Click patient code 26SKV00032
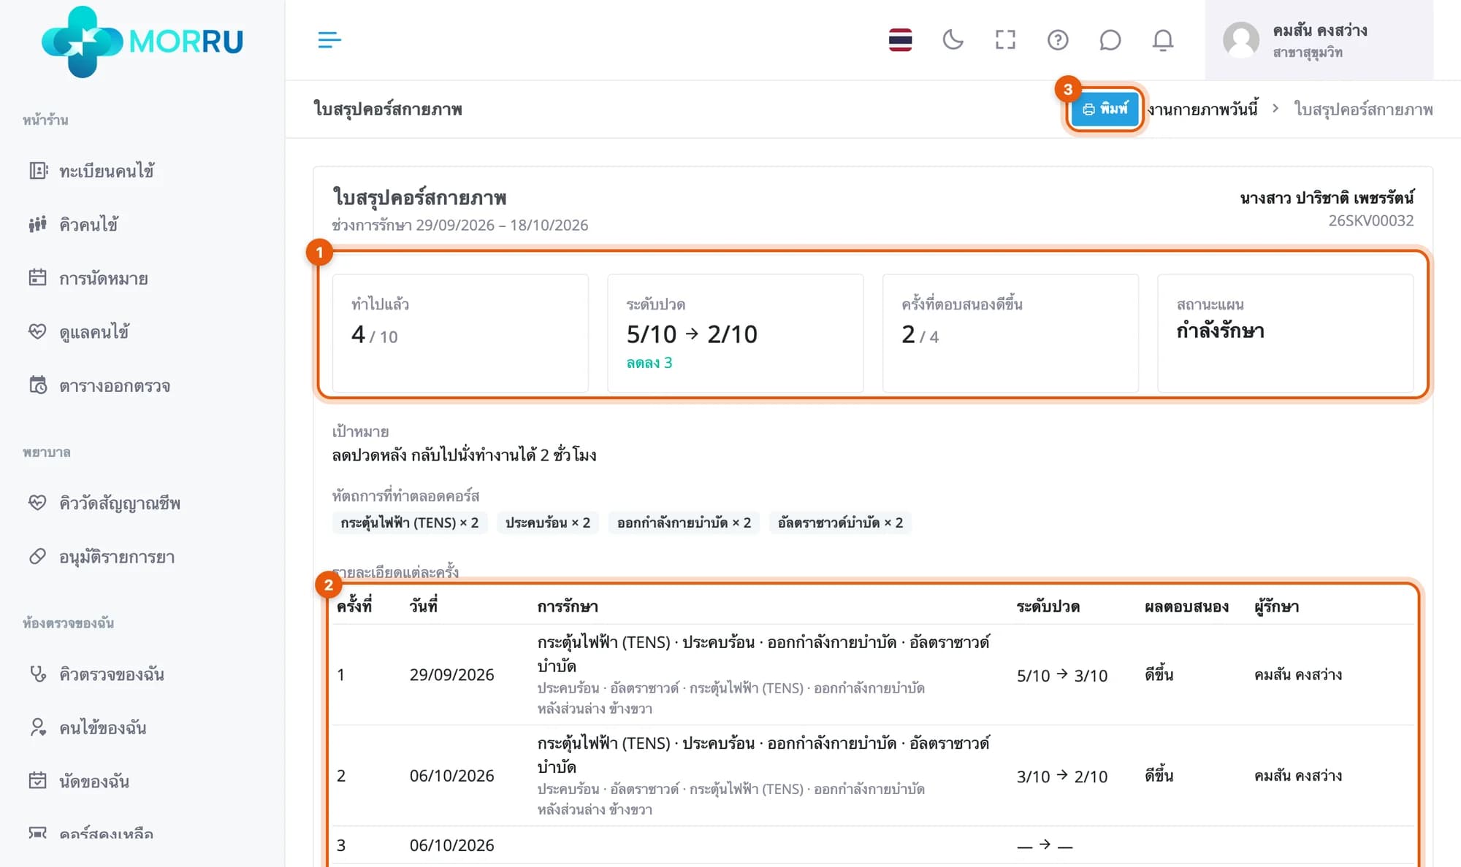 (x=1370, y=220)
